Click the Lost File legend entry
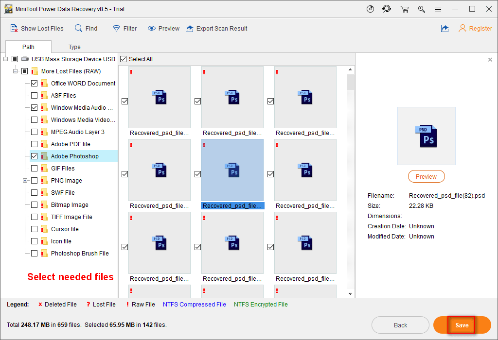This screenshot has width=498, height=340. 101,305
